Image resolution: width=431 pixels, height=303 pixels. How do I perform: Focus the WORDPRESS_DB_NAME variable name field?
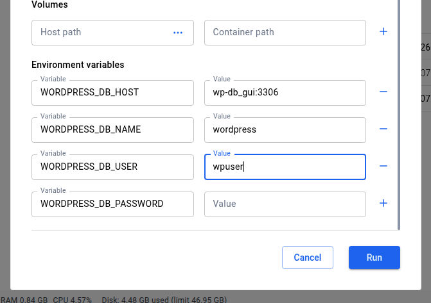(112, 129)
